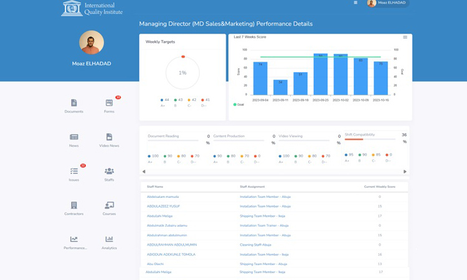
Task: Toggle the hamburger menu in header
Action: click(x=356, y=2)
